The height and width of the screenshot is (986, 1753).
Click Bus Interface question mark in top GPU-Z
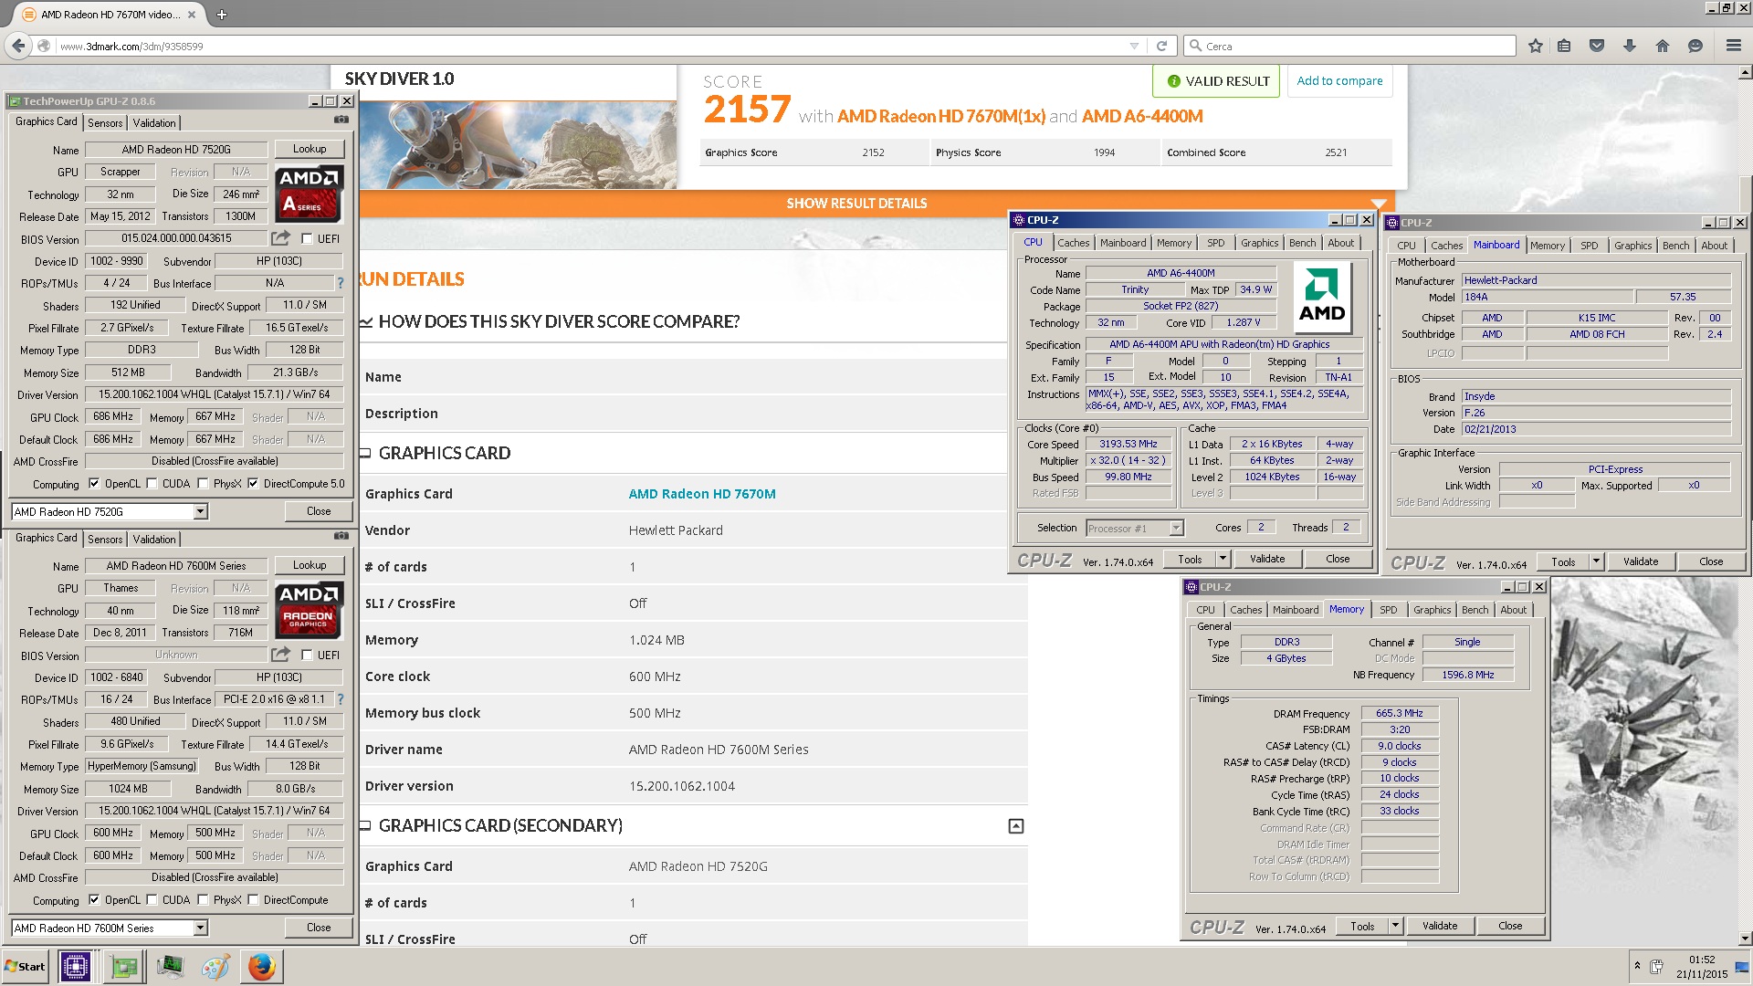coord(341,283)
